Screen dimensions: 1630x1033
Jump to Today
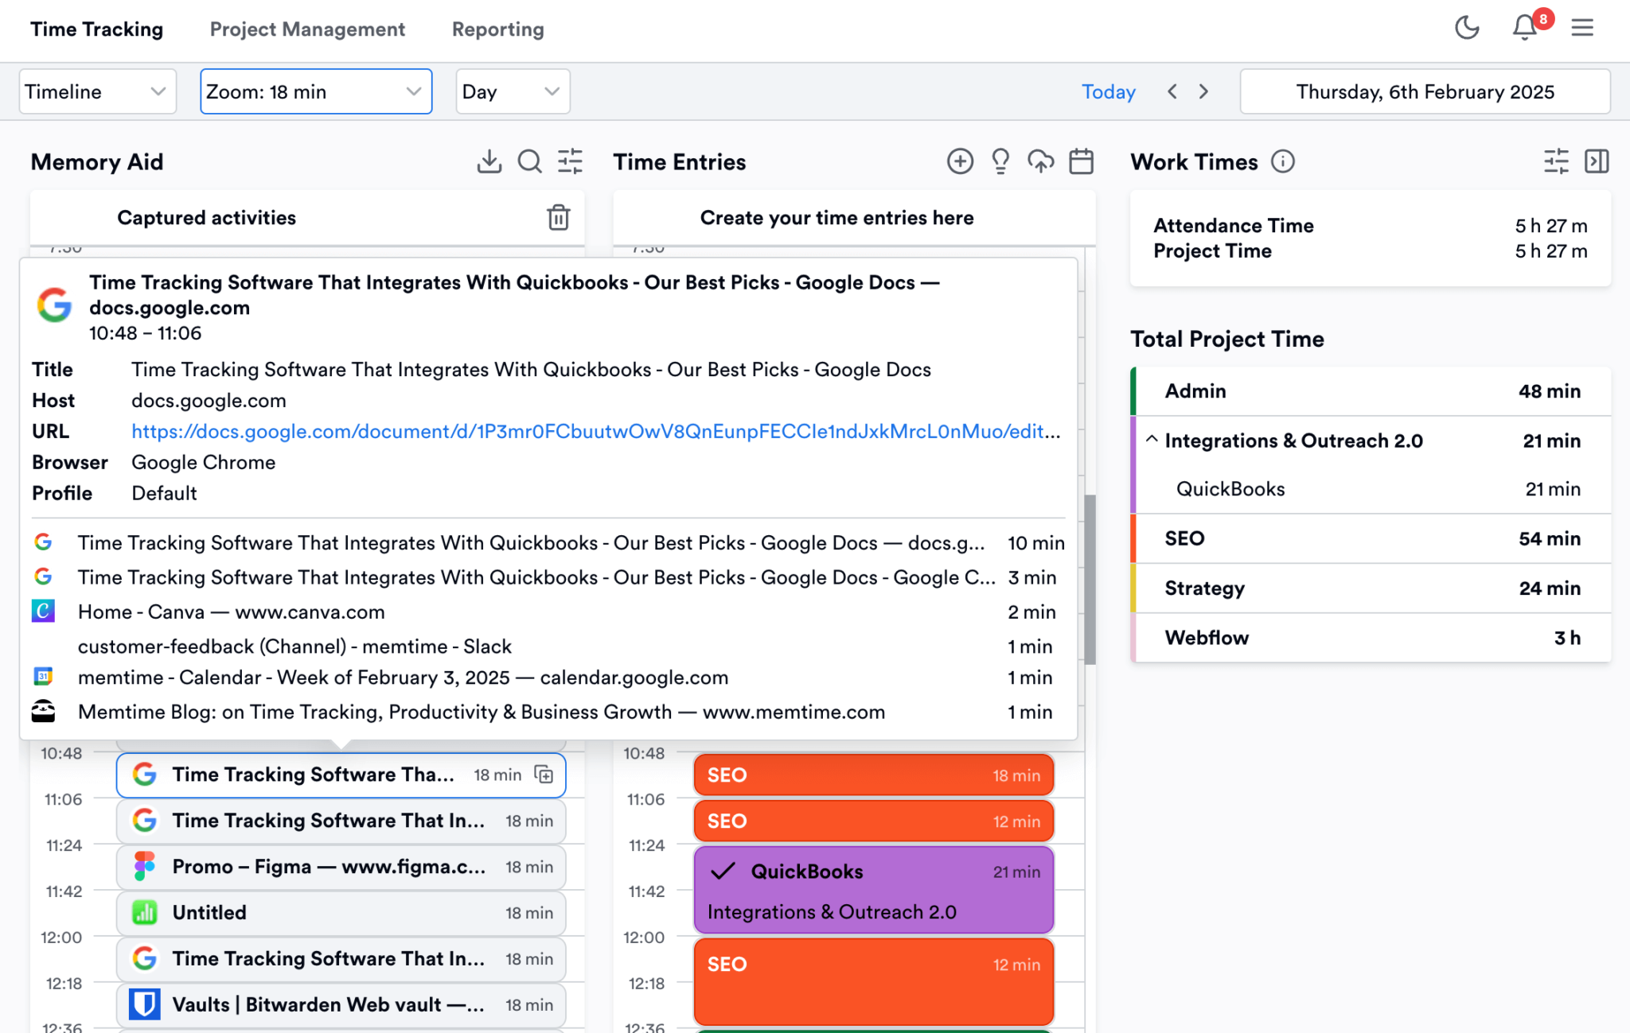1108,91
